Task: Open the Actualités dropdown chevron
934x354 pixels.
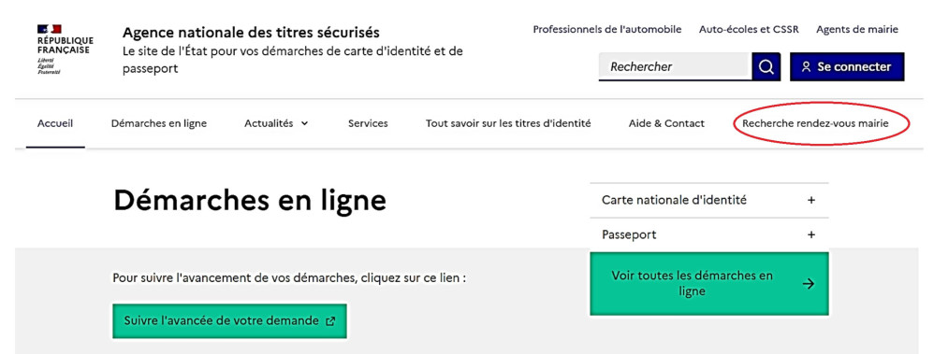Action: point(305,123)
